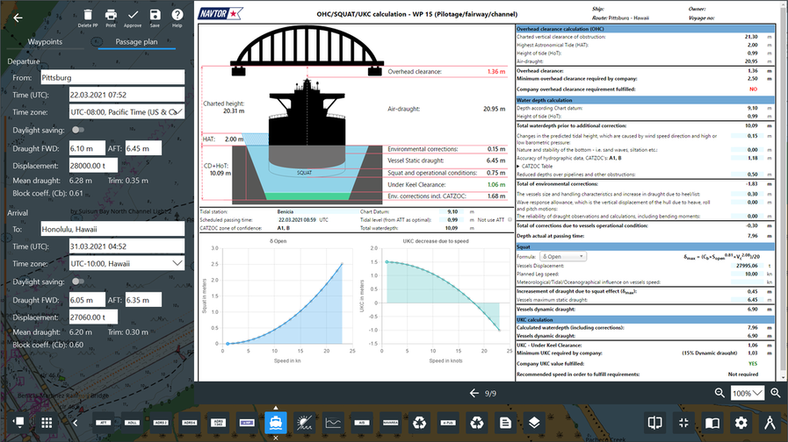Viewport: 788px width, 442px height.
Task: Open the chart layers stack icon
Action: [x=534, y=423]
